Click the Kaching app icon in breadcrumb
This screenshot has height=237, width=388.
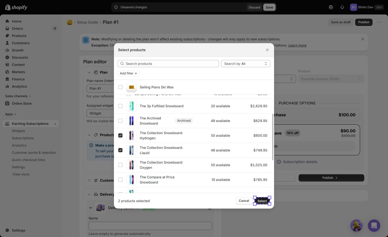70,22
